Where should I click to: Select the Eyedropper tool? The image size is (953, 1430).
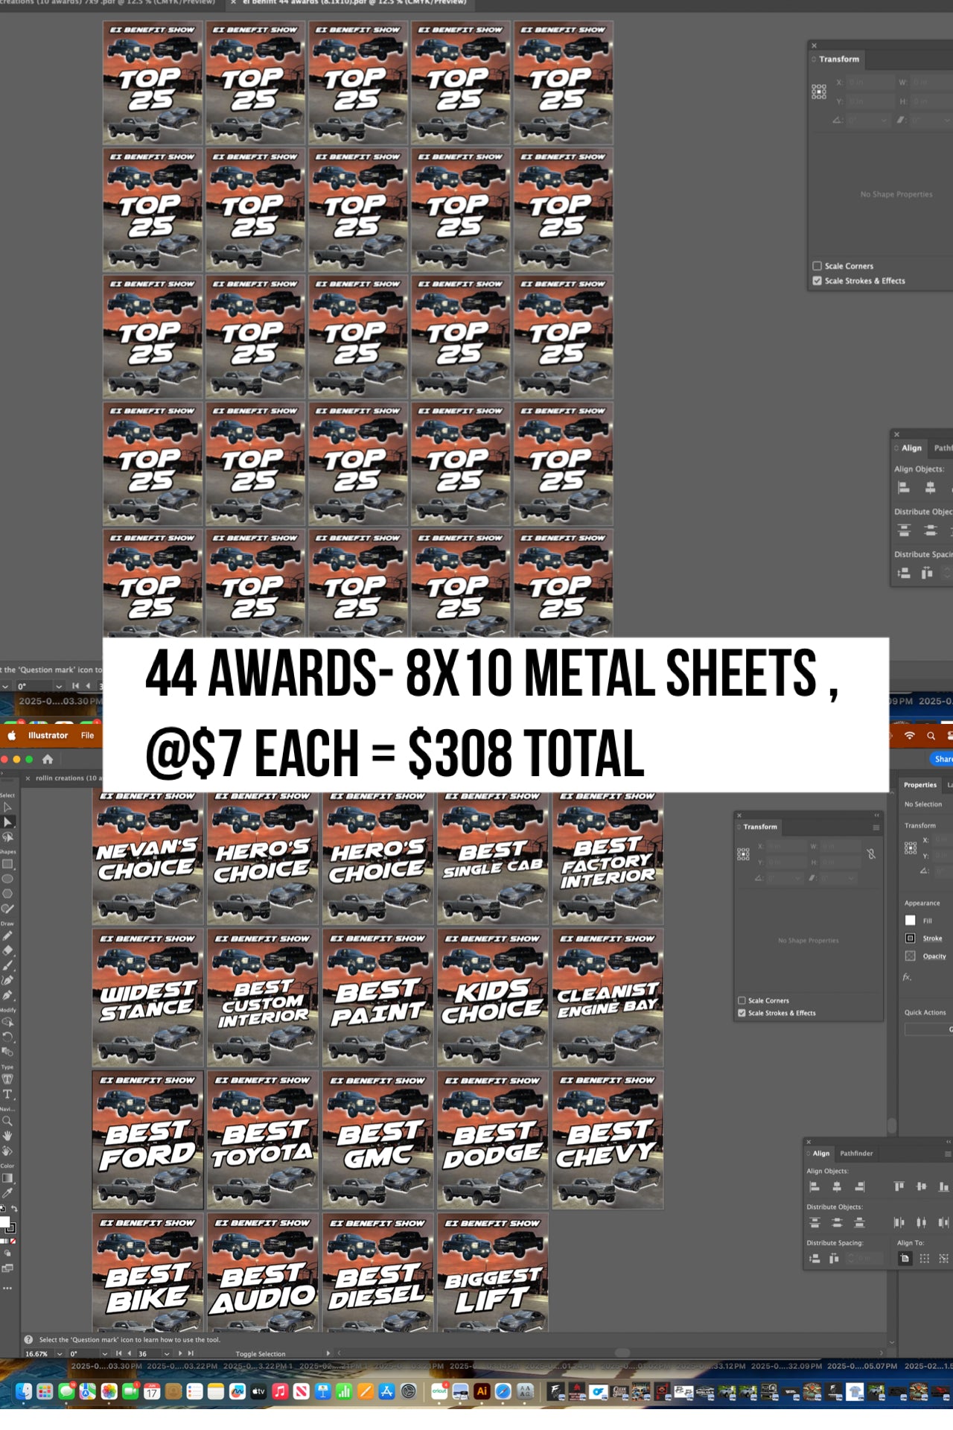click(x=7, y=1192)
